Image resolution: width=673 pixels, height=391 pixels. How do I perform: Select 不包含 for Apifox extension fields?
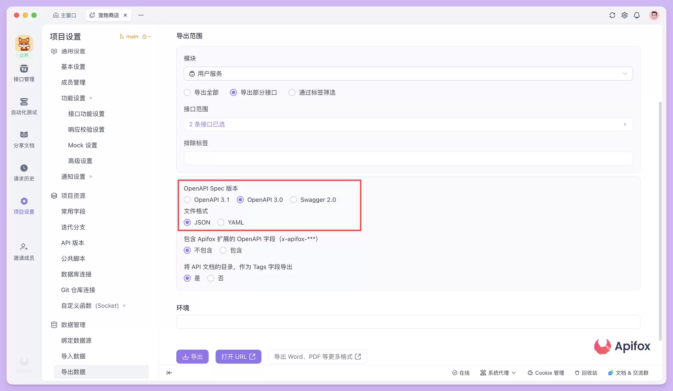[x=187, y=250]
